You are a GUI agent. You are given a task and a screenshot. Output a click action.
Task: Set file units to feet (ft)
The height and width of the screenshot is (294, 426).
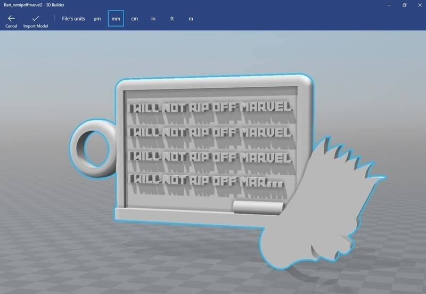(172, 19)
